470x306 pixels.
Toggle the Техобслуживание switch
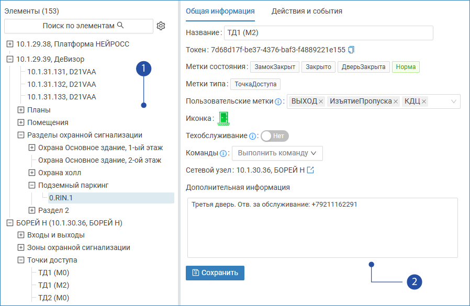[275, 136]
